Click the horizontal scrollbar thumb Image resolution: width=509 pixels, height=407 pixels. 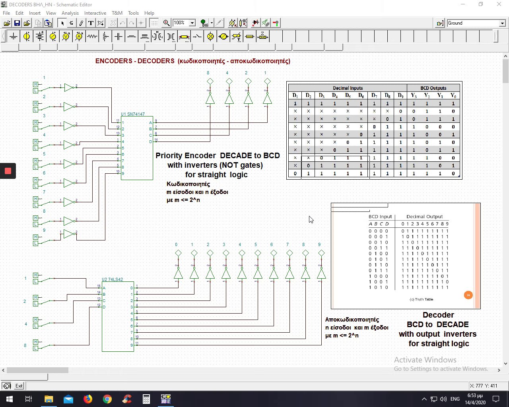pos(37,370)
